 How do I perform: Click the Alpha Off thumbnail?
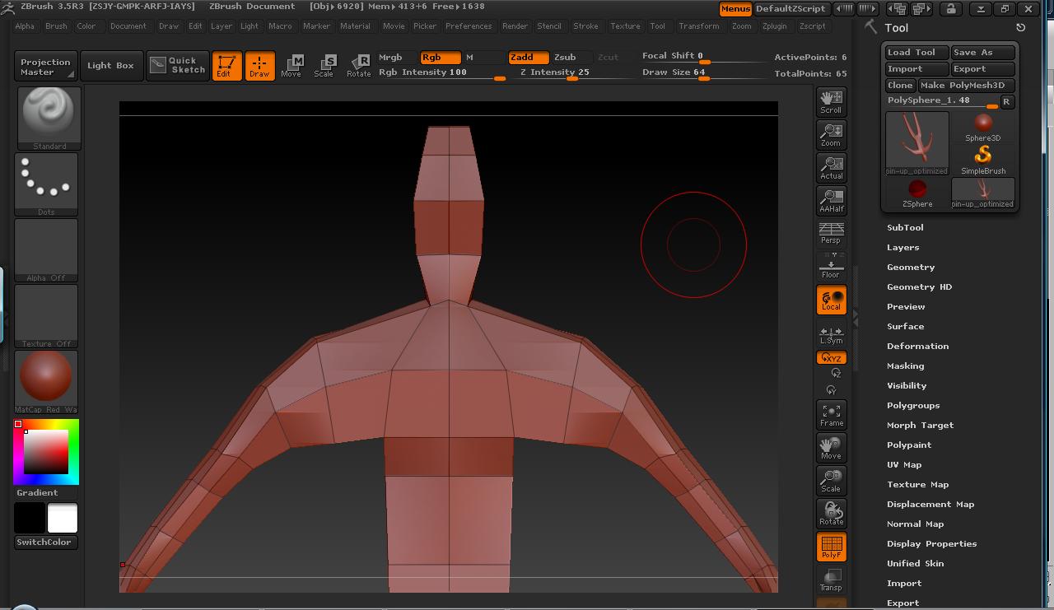pos(46,249)
